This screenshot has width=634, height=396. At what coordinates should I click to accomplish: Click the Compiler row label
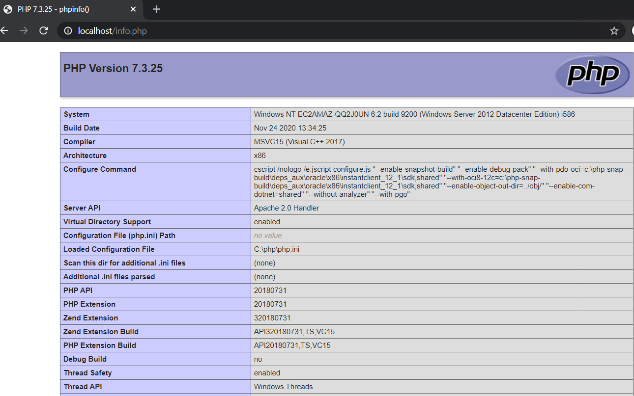80,142
